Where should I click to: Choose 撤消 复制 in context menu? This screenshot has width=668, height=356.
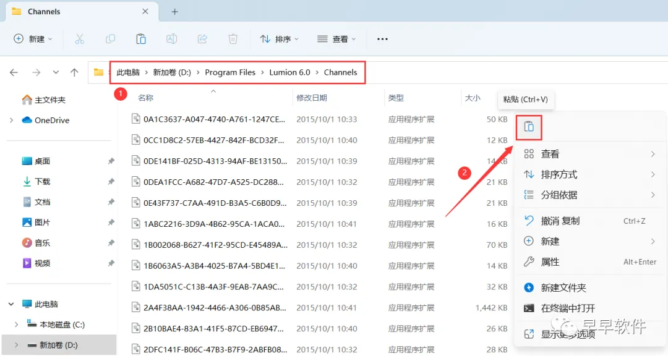click(590, 221)
